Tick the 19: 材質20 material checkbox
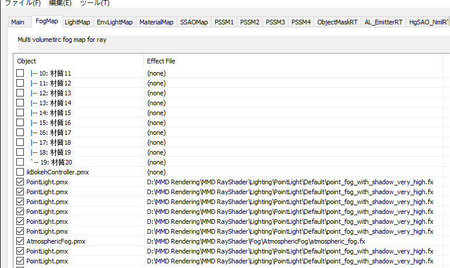The image size is (450, 268). coord(20,162)
